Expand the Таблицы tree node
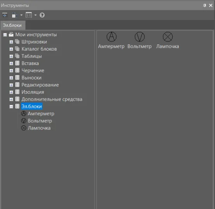This screenshot has height=209, width=215. tap(11, 56)
